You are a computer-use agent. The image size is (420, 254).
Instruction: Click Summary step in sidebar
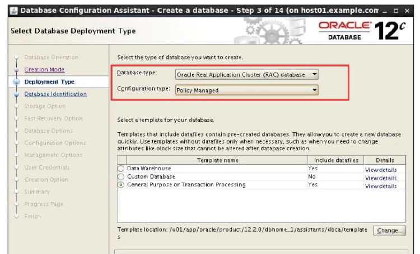coord(37,192)
